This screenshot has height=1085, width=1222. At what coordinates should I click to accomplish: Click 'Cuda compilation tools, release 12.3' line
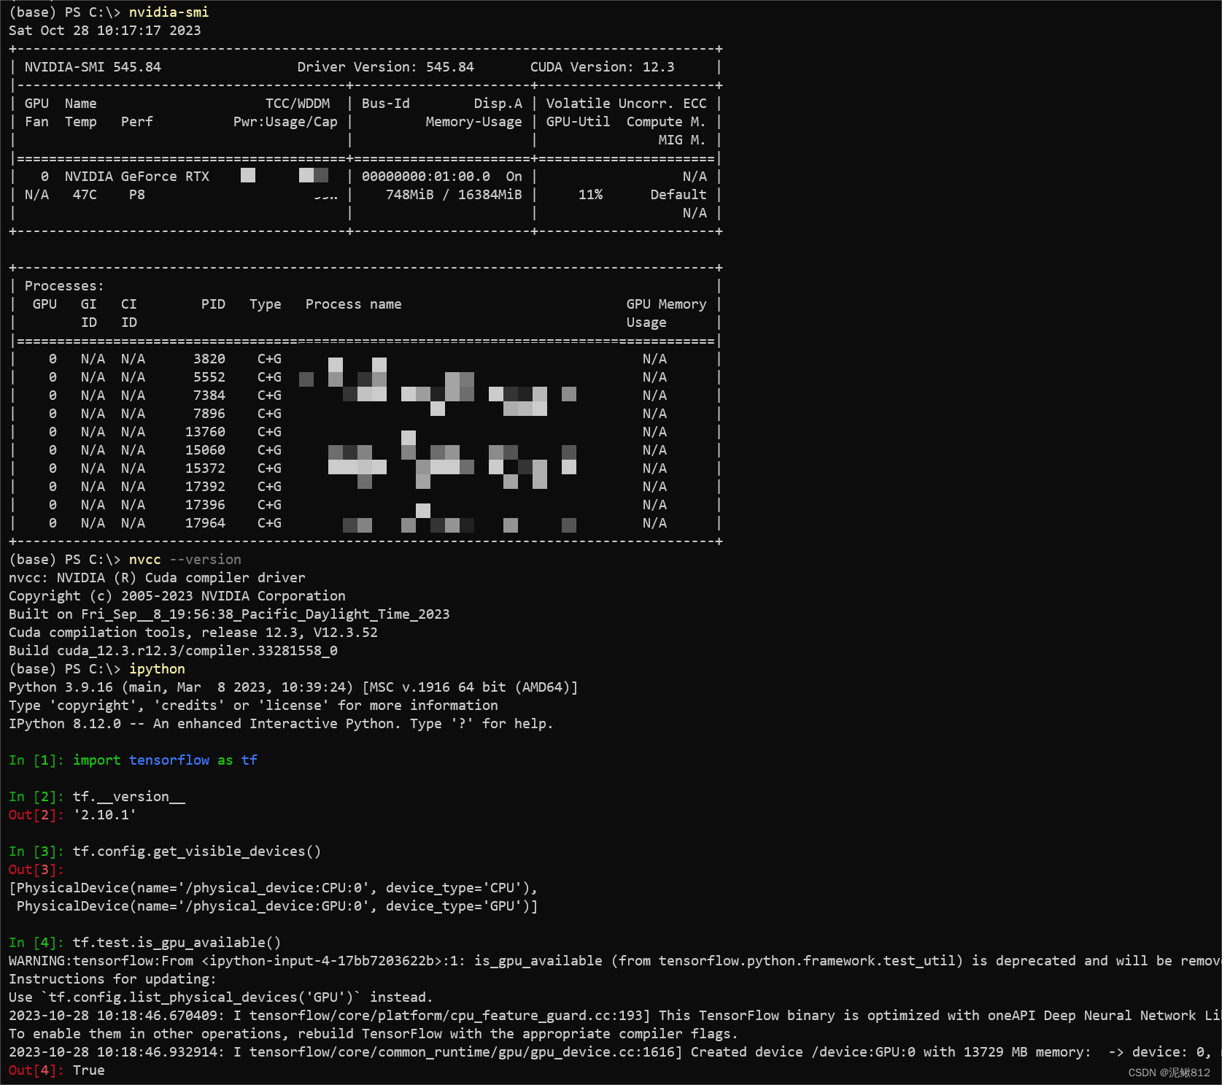[x=193, y=633]
